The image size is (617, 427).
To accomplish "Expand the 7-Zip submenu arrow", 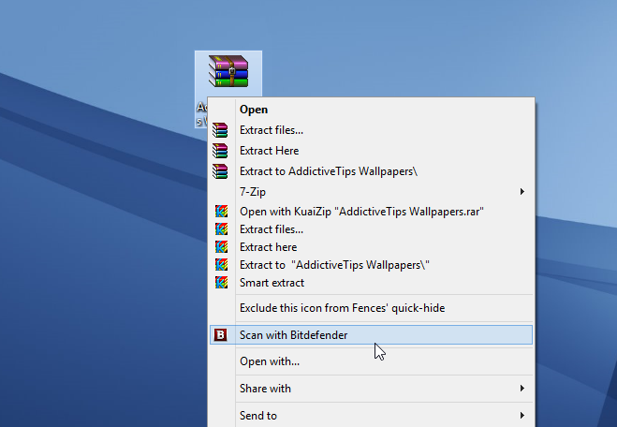I will 522,192.
